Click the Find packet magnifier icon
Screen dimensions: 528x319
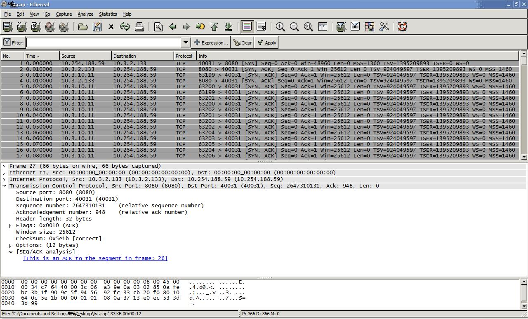coord(158,27)
